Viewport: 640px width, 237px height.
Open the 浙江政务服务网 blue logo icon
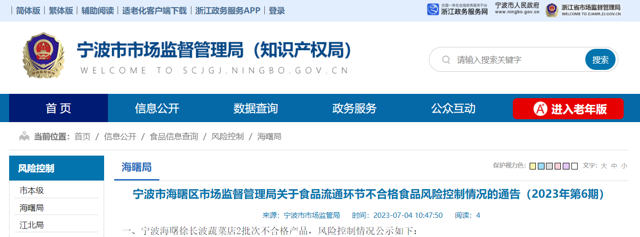pos(433,10)
